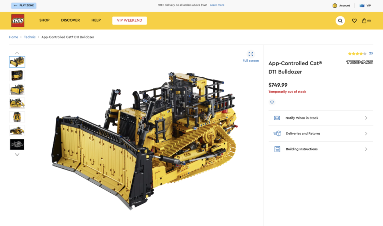Screen dimensions: 383x226
Task: Click the Full screen expand icon
Action: coord(251,54)
